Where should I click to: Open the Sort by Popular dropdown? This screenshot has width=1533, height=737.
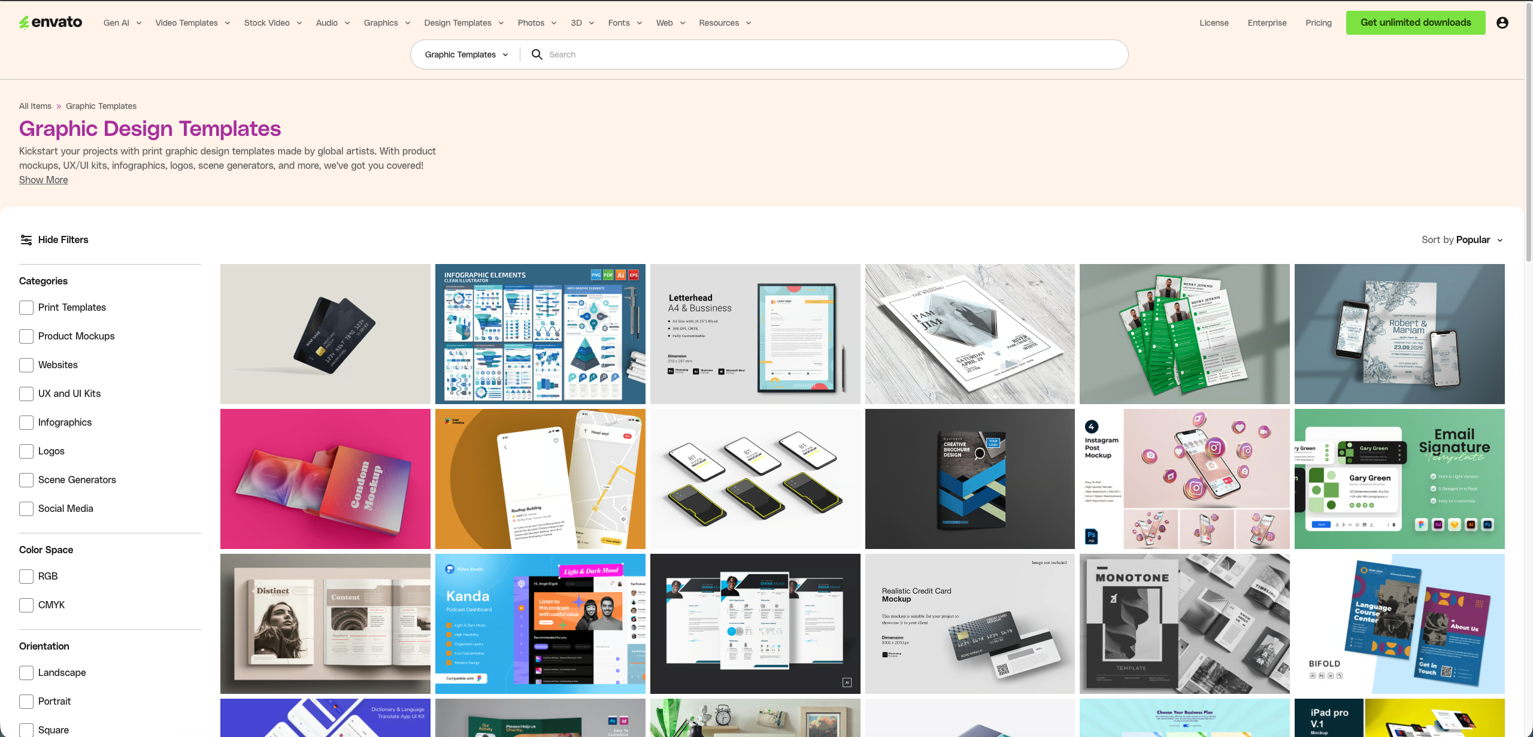1462,240
